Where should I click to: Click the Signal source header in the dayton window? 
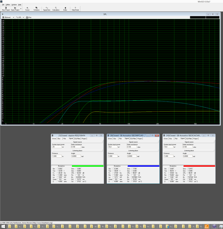(x=77, y=142)
